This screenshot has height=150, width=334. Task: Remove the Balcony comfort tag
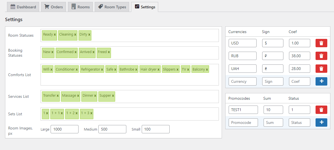[x=207, y=69]
